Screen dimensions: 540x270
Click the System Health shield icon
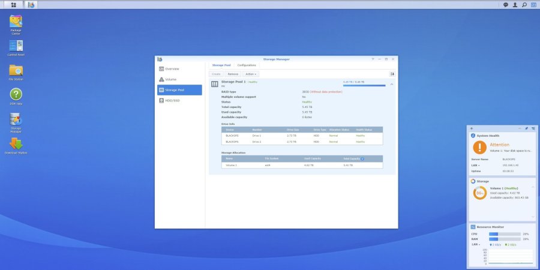[x=473, y=136]
